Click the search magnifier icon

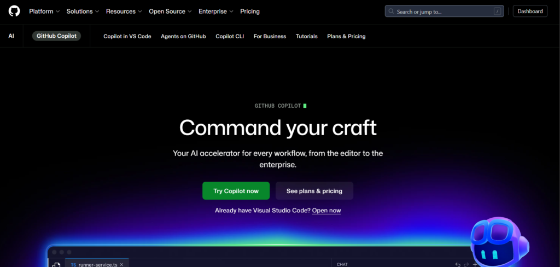tap(392, 11)
